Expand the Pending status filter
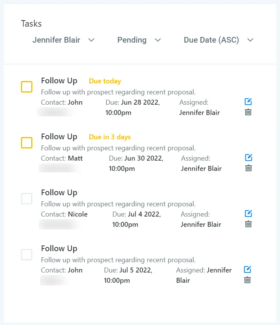Screen dimensions: 280x325 tap(139, 40)
